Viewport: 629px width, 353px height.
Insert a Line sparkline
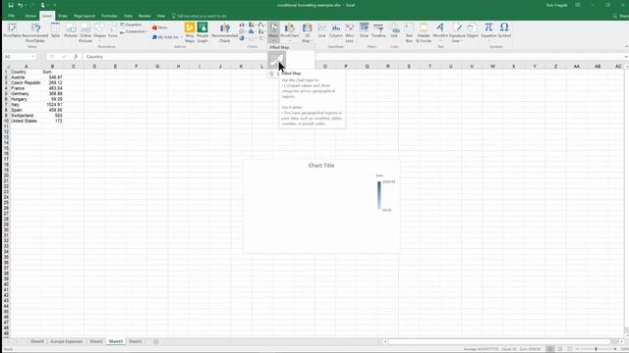(322, 30)
